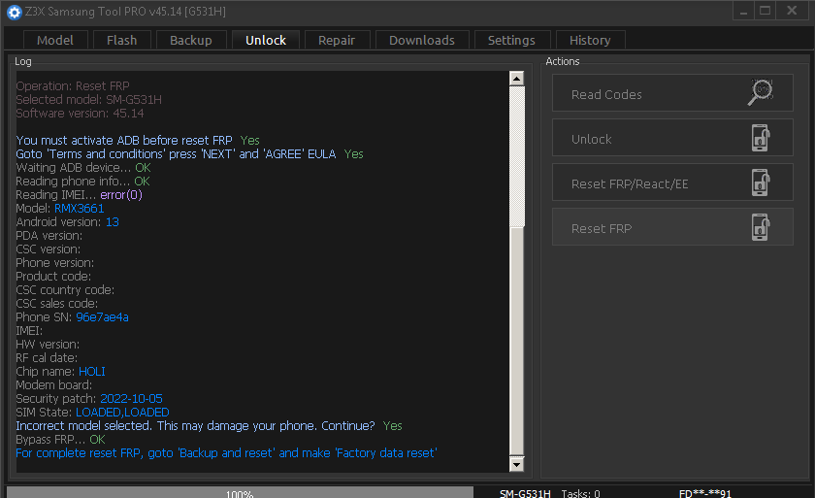Click the Unlock action button
This screenshot has height=498, width=815.
(x=672, y=138)
